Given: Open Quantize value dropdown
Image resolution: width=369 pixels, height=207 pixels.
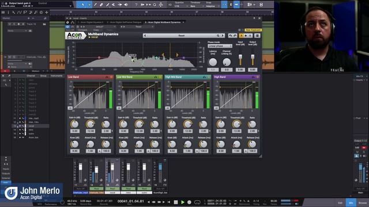Looking at the screenshot, I should click(180, 6).
